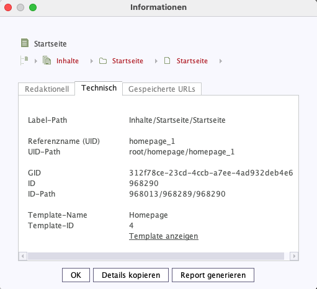Click the tree root icon in breadcrumb

[x=24, y=61]
